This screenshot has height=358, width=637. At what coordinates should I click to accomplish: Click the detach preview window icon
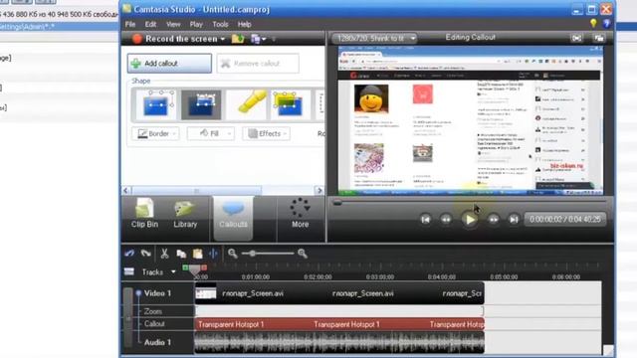coord(599,39)
